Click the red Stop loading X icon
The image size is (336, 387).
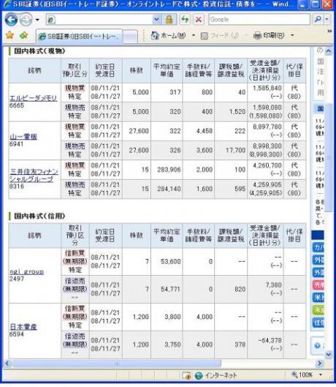(x=199, y=19)
